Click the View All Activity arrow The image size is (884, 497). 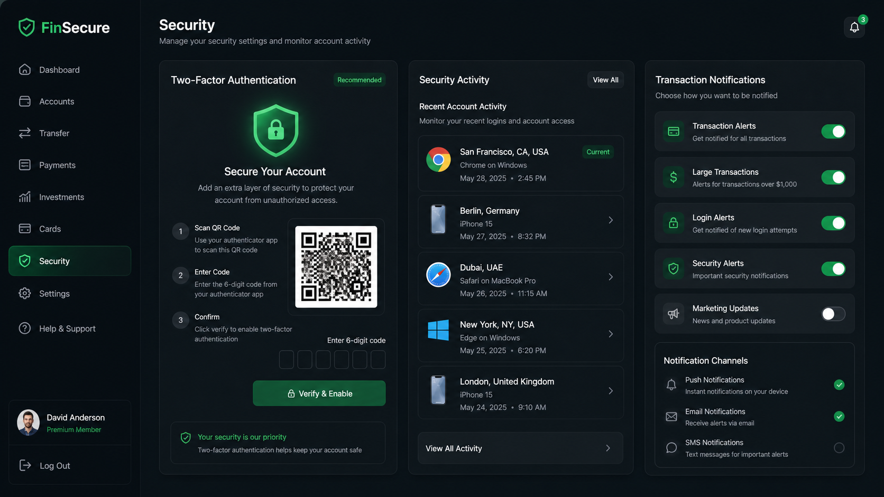[x=608, y=448]
